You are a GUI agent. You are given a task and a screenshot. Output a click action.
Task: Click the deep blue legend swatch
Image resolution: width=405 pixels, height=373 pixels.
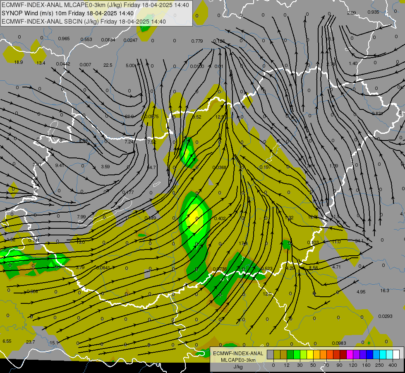point(369,354)
